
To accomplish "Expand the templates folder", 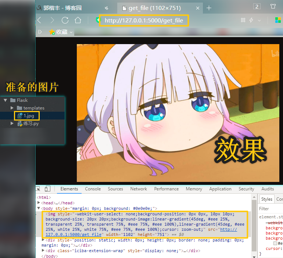I will (x=12, y=108).
